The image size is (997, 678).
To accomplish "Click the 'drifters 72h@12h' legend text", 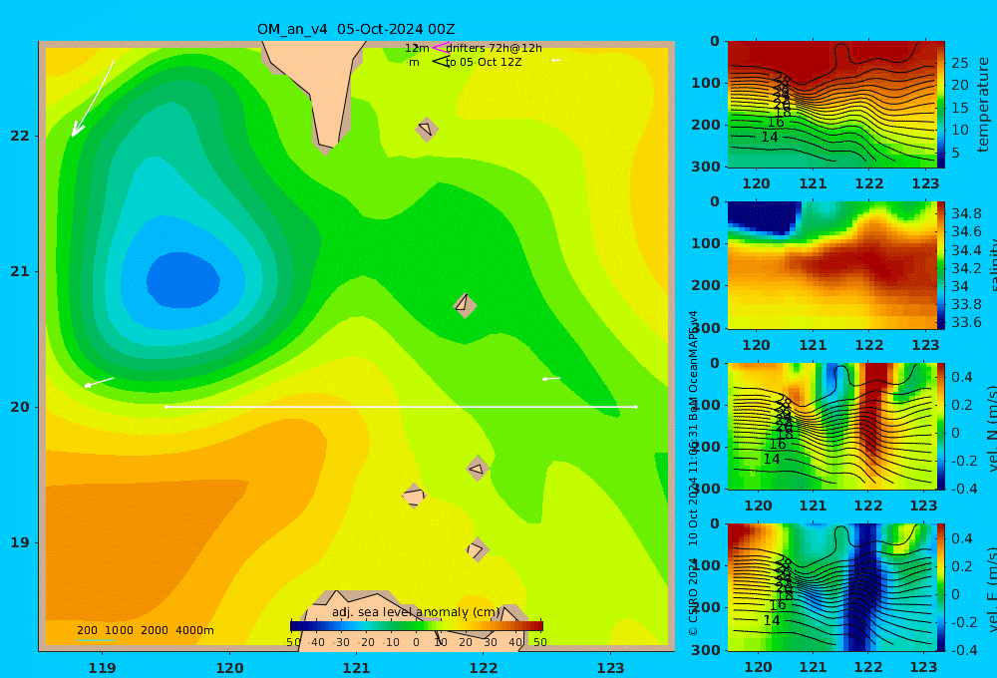I will [x=494, y=48].
